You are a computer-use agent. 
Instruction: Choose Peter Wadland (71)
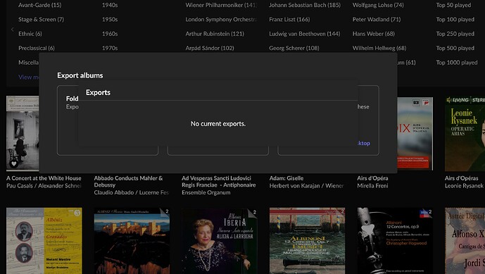pyautogui.click(x=377, y=19)
